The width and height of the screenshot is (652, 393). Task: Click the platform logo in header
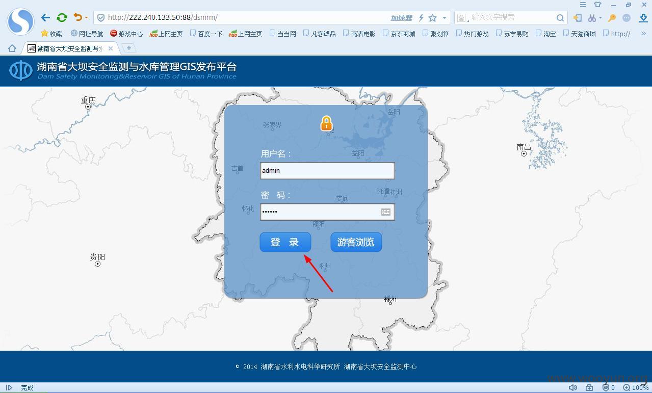click(x=21, y=71)
